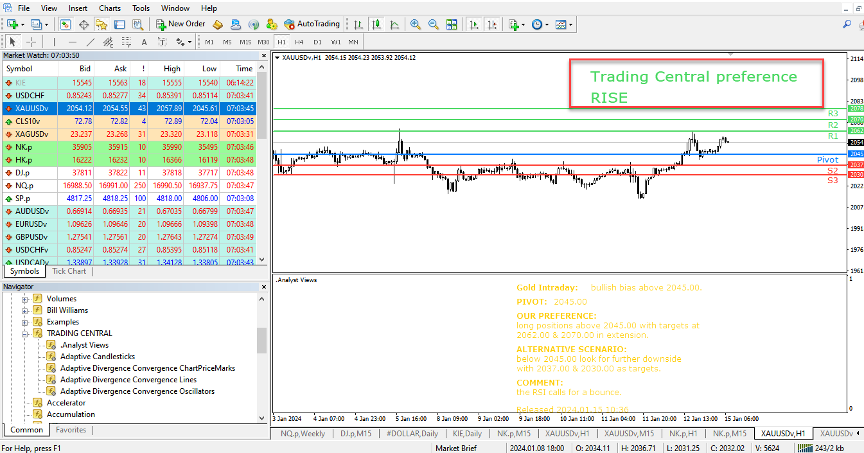
Task: Switch chart to line chart style
Action: (x=394, y=24)
